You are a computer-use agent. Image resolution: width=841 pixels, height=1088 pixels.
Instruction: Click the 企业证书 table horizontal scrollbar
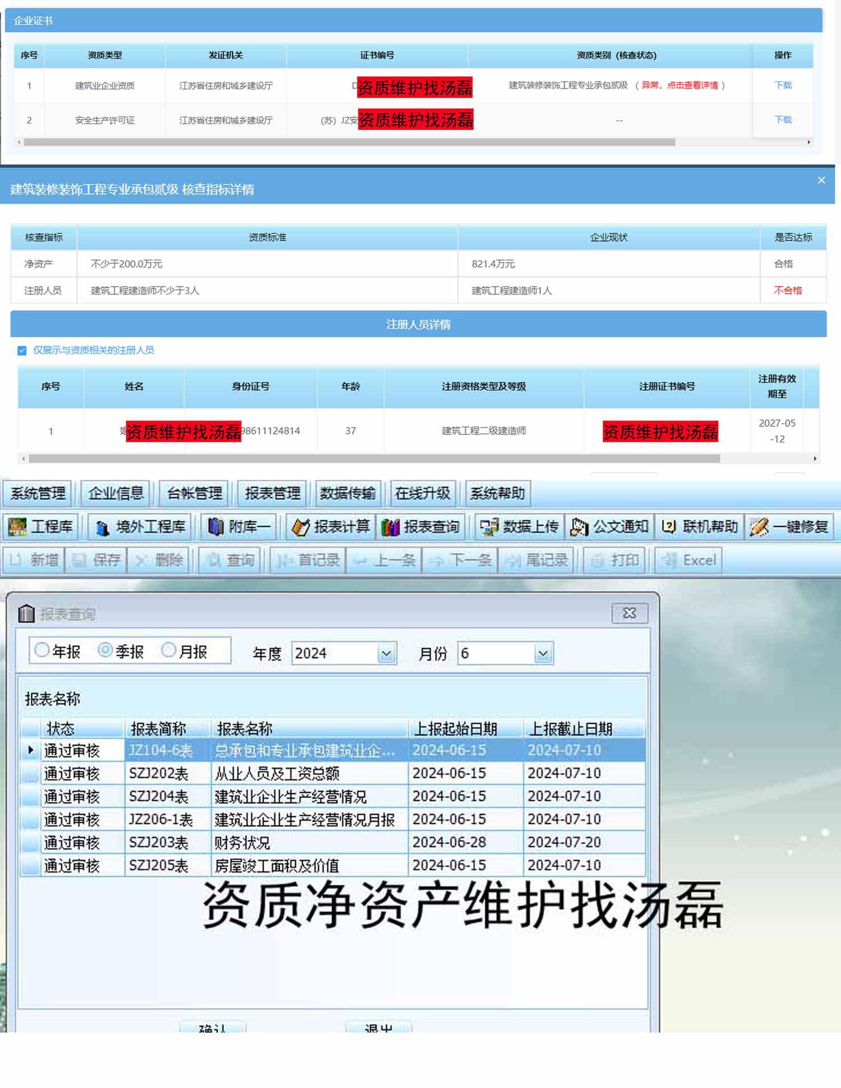click(349, 142)
